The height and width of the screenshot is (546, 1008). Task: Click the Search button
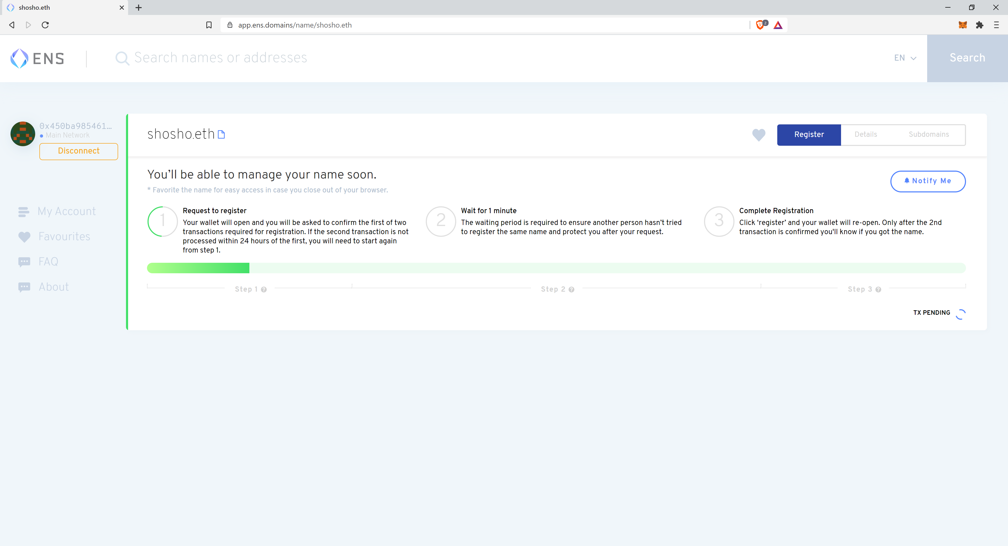967,58
